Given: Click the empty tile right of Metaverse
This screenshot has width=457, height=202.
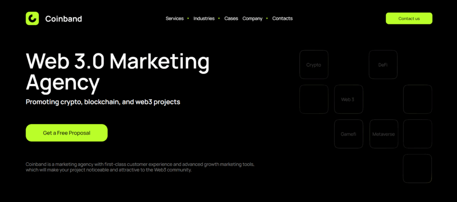Looking at the screenshot, I should (417, 134).
